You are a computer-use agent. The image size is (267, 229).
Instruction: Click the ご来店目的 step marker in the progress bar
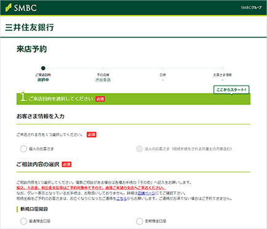tap(43, 68)
